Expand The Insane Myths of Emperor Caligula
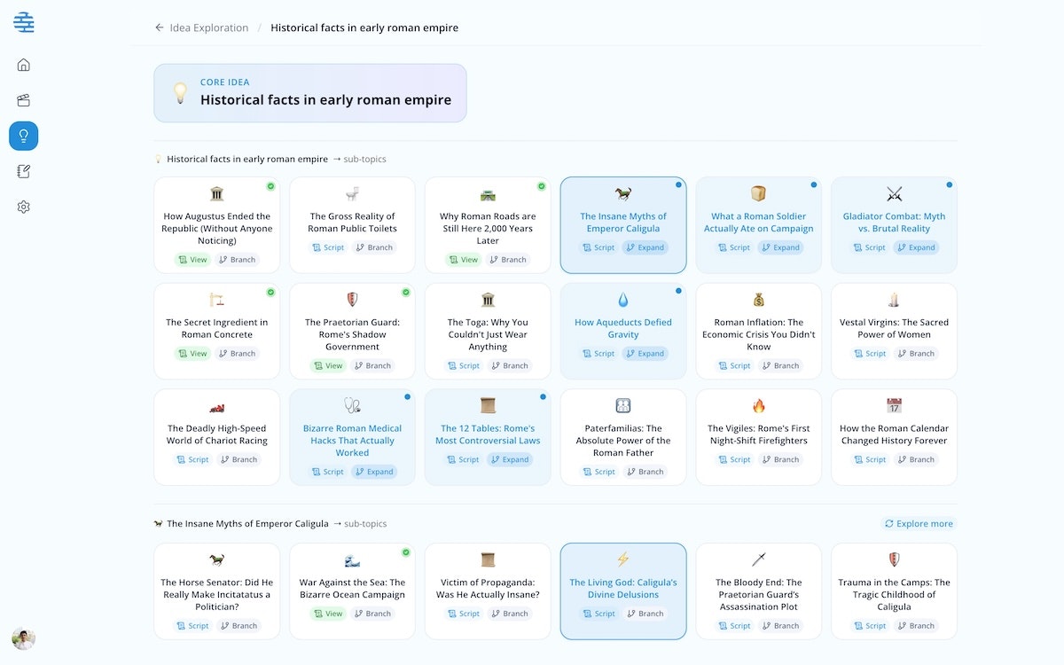The image size is (1064, 665). [645, 247]
